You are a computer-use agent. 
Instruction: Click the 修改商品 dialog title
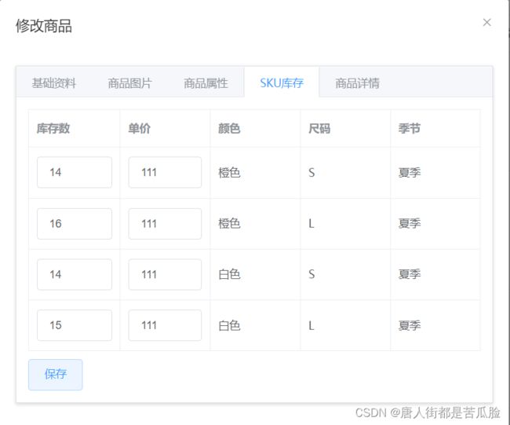[44, 26]
